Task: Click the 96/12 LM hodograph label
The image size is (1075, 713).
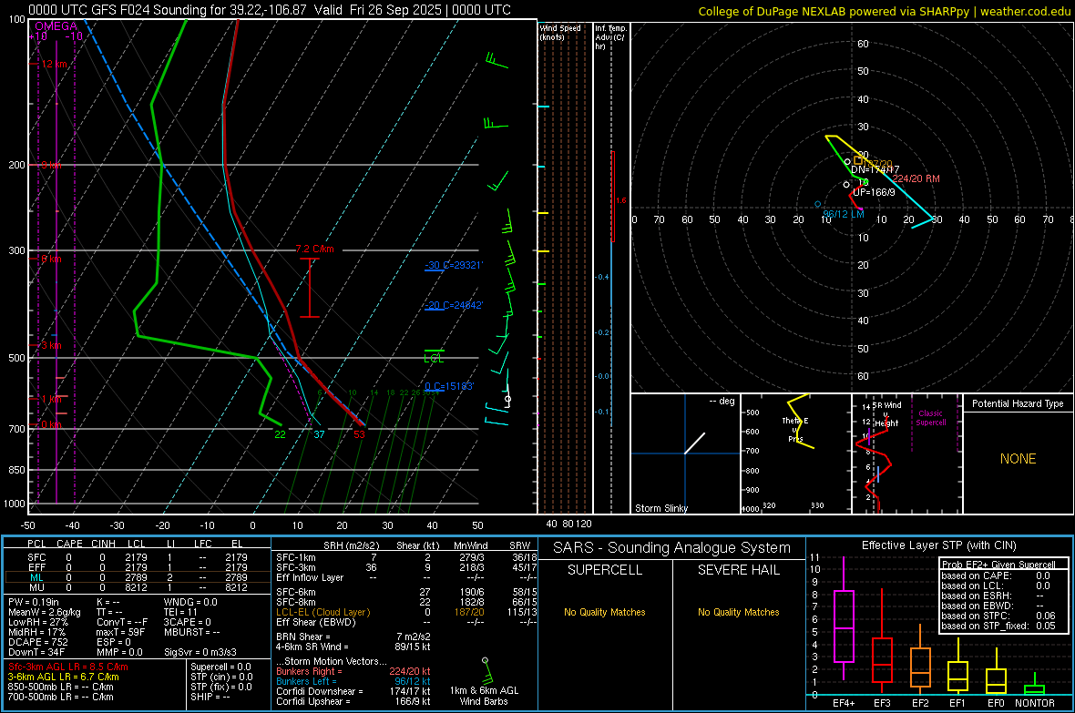Action: (x=844, y=215)
